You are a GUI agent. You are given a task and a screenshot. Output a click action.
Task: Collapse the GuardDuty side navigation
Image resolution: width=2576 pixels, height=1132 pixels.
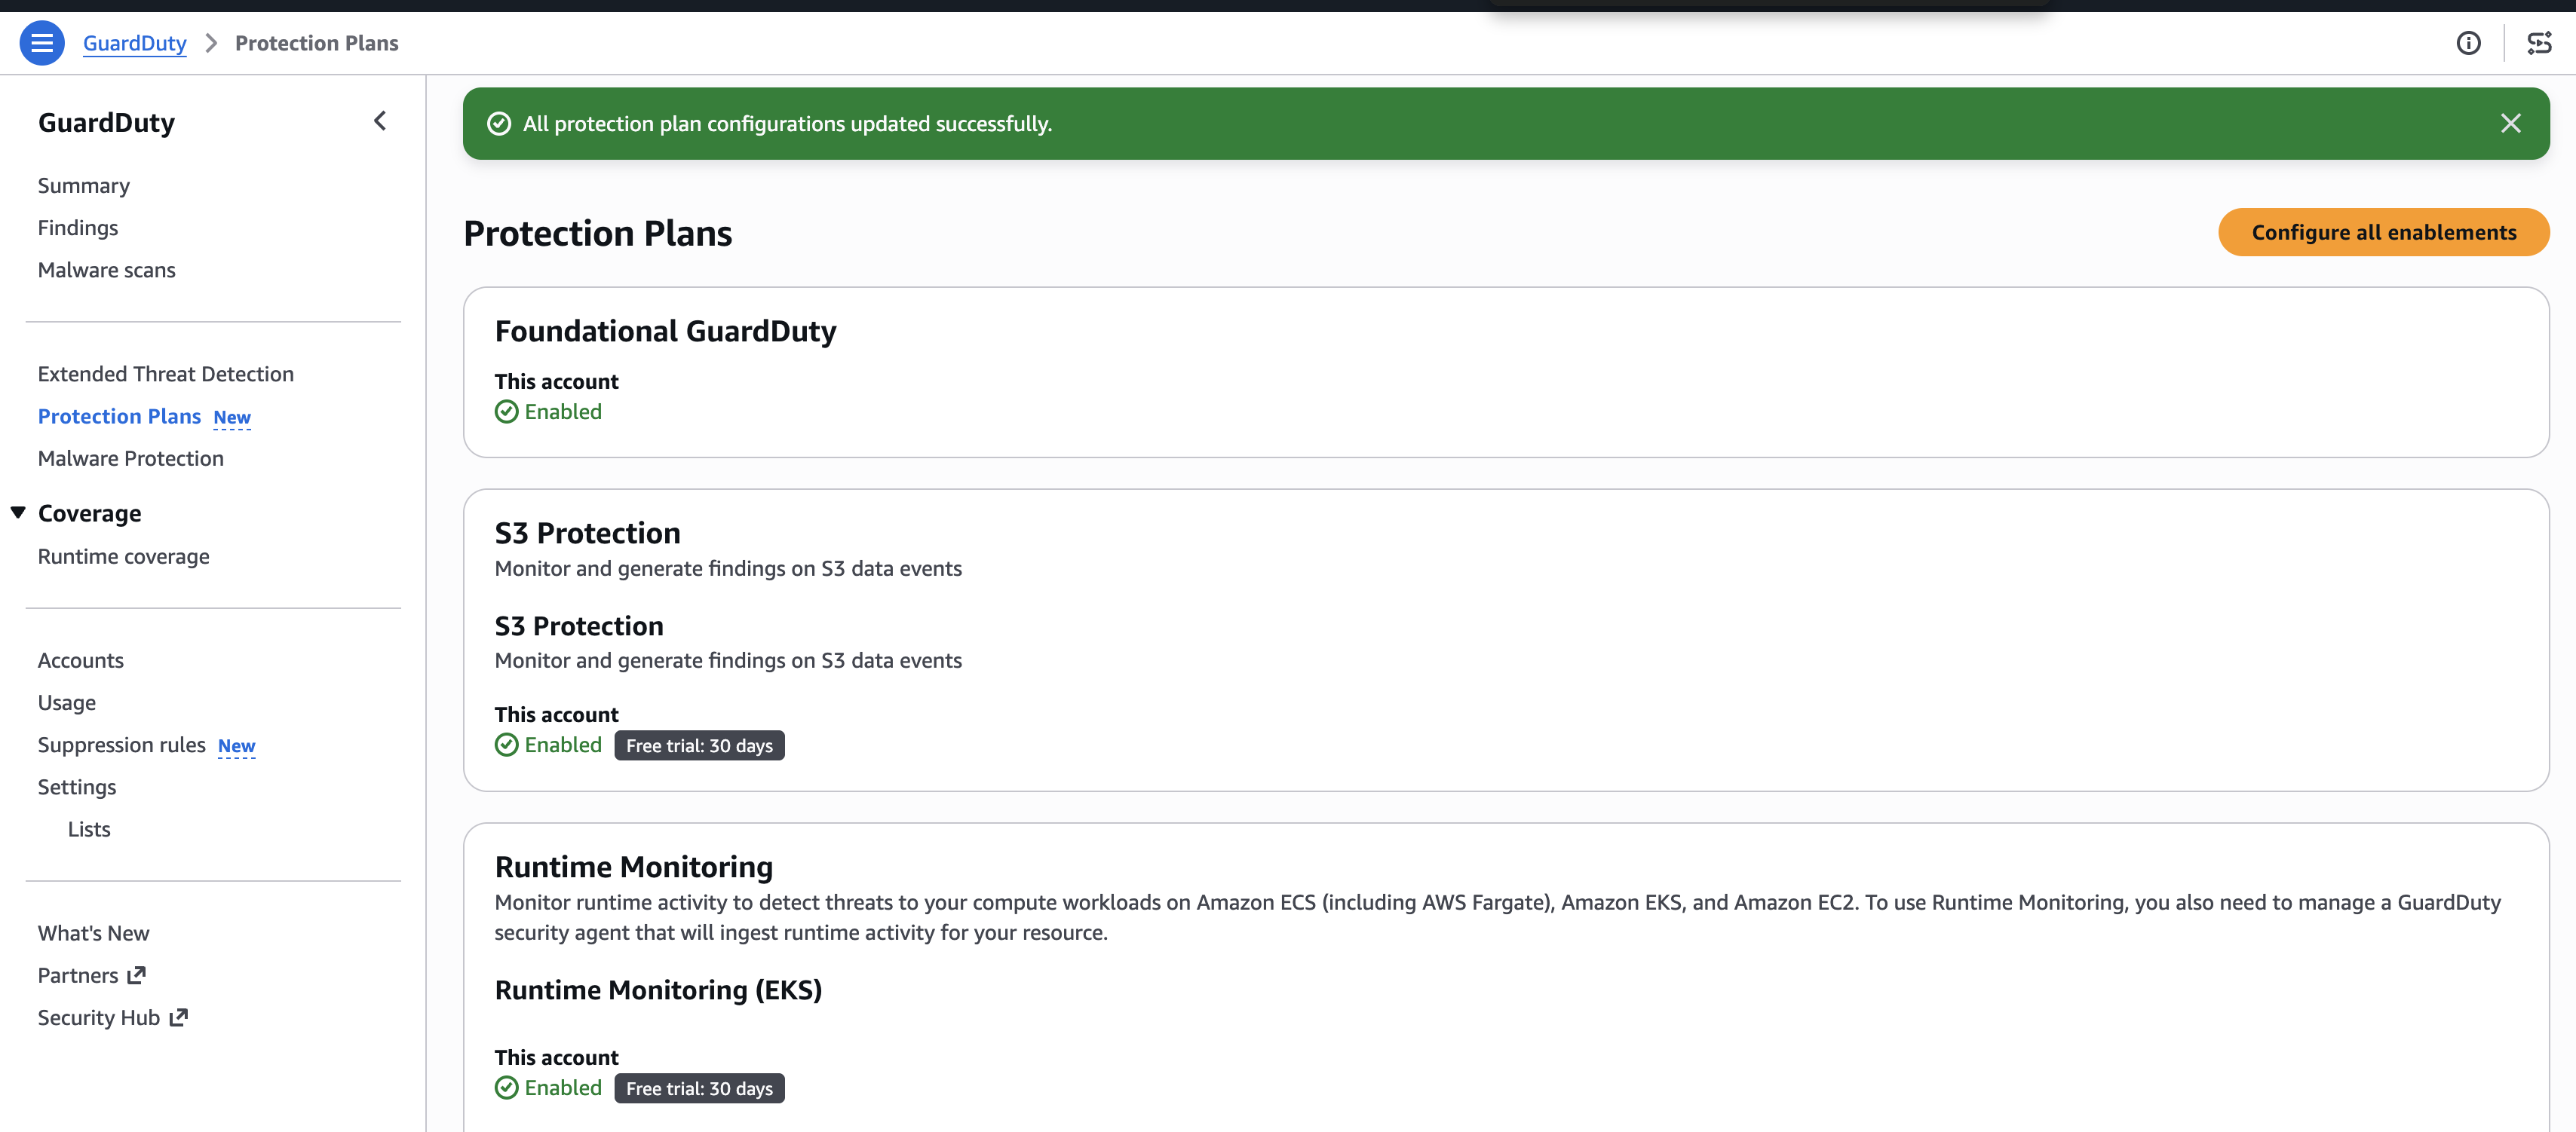coord(380,121)
